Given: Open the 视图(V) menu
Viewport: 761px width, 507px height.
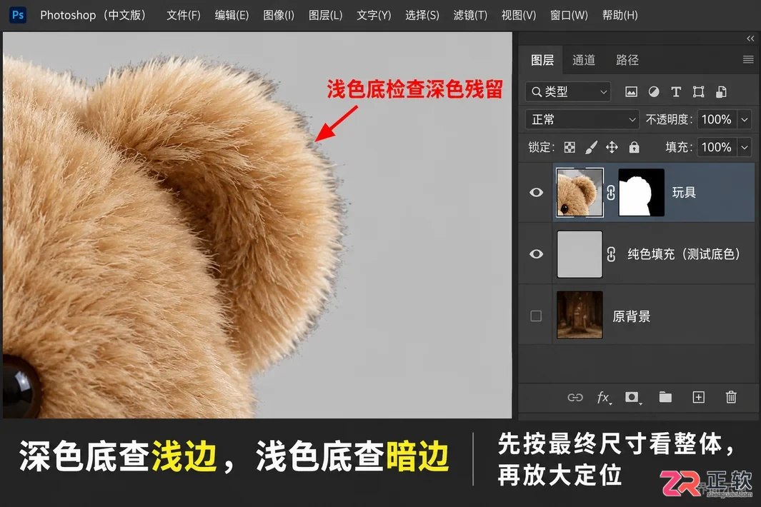Looking at the screenshot, I should [519, 16].
